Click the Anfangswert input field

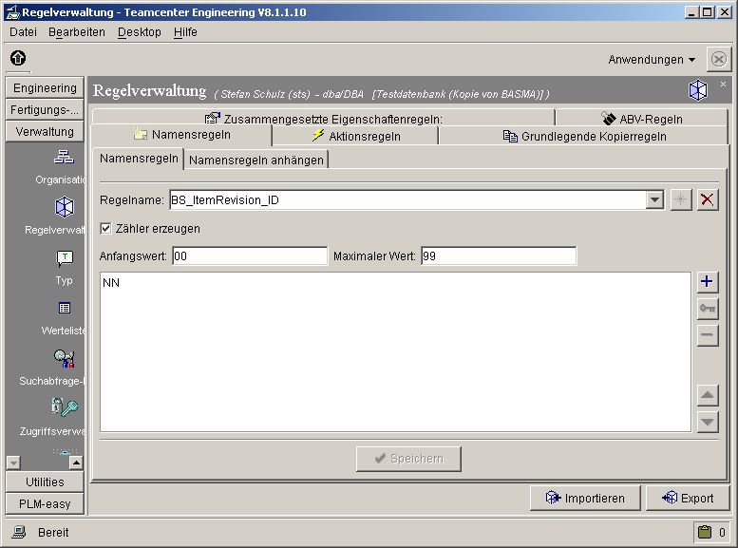250,256
